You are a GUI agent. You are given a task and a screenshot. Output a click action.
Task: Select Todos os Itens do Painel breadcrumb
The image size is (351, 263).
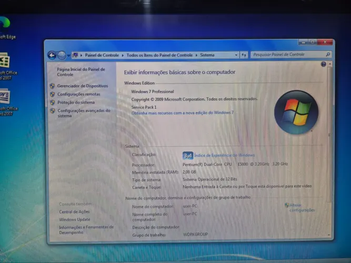[x=159, y=55]
